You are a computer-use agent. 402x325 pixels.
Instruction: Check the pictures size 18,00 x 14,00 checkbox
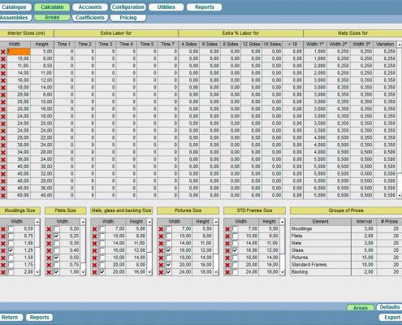[168, 258]
